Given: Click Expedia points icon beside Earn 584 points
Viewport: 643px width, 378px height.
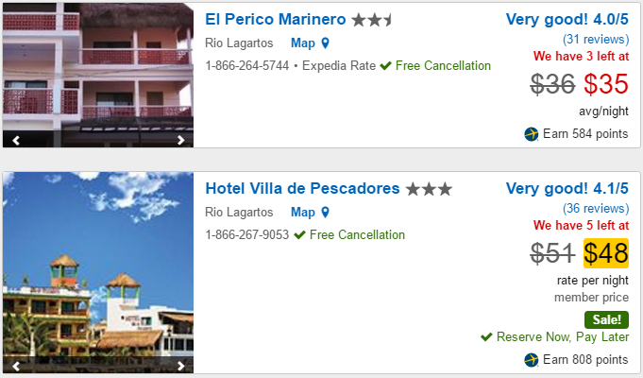Looking at the screenshot, I should 532,134.
